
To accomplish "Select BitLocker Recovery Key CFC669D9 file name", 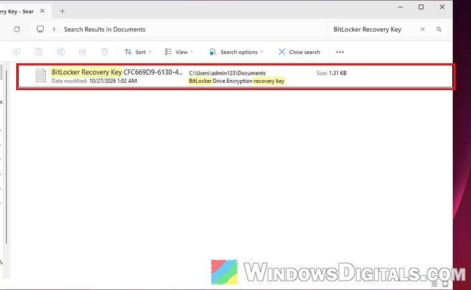I will 117,72.
